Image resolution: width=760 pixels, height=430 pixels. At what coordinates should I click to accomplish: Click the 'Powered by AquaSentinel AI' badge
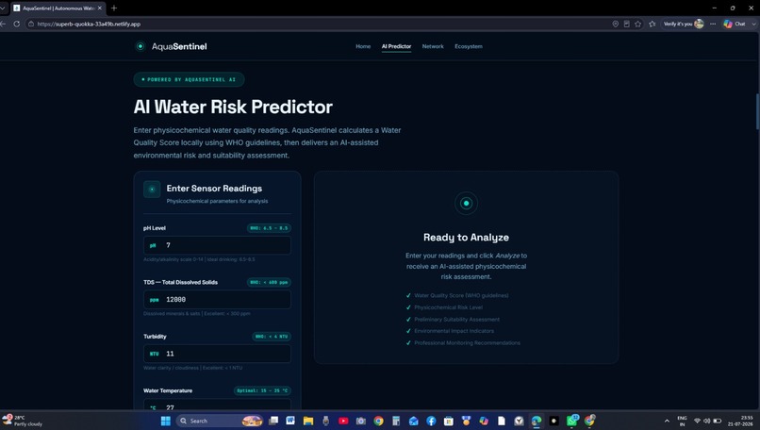(189, 79)
